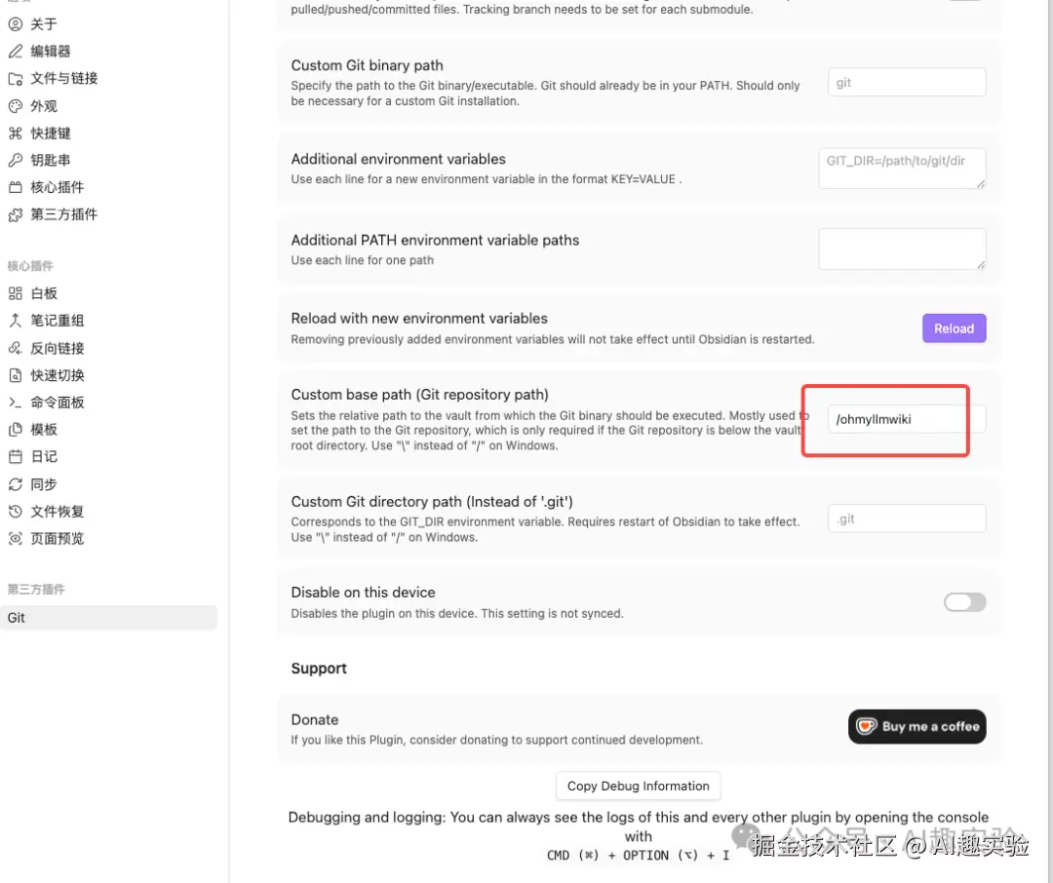The height and width of the screenshot is (883, 1053).
Task: Open 文件与链接 folder icon
Action: [x=16, y=79]
